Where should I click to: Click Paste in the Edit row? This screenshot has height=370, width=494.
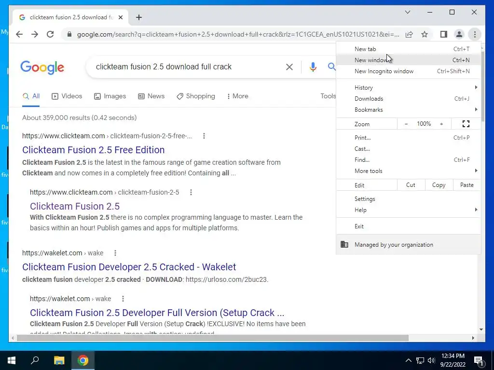point(467,185)
